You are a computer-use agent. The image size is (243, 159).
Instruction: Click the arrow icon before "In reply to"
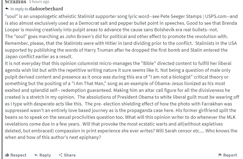tap(7, 9)
